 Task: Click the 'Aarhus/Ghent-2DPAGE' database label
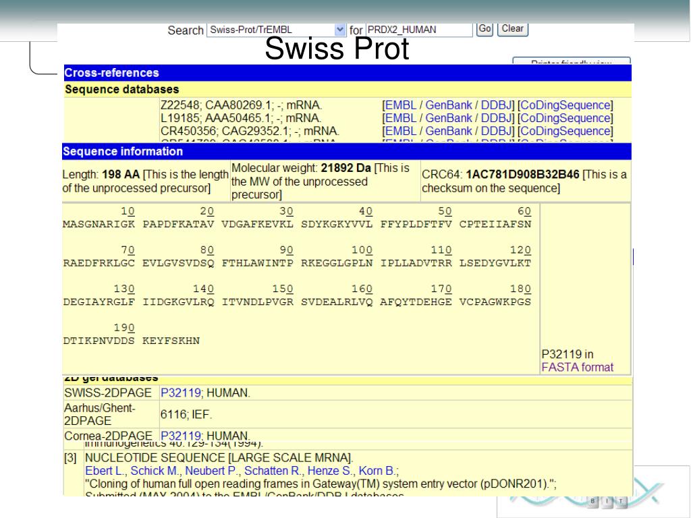[x=100, y=415]
